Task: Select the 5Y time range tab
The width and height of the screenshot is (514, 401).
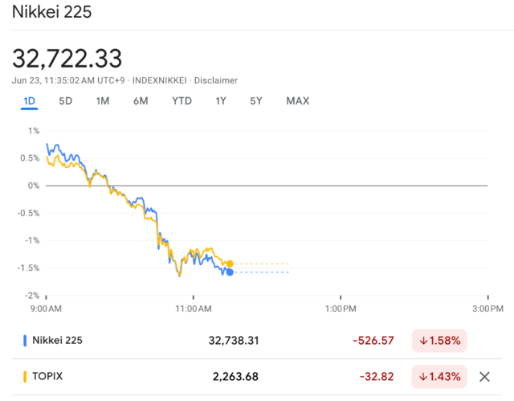Action: click(256, 101)
